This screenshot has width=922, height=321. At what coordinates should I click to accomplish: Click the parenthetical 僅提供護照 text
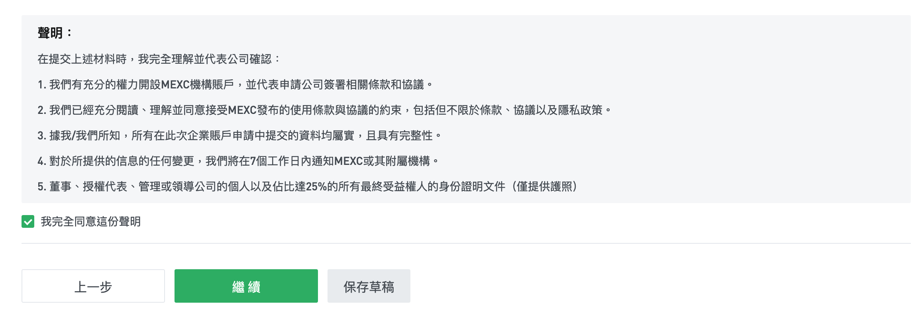click(x=544, y=186)
